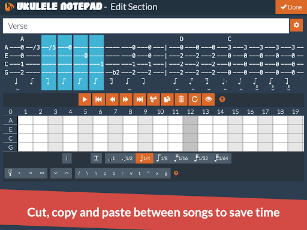Start playback with the play button
The height and width of the screenshot is (230, 307).
pyautogui.click(x=85, y=99)
